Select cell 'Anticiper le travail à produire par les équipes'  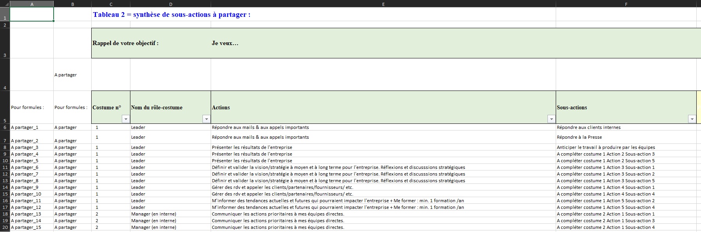click(626, 147)
